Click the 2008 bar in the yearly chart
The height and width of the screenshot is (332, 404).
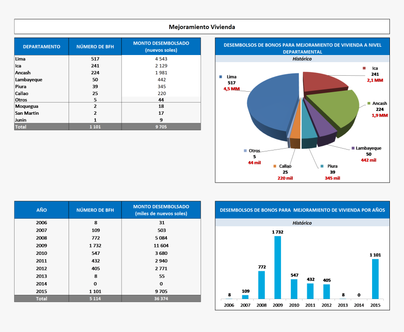262,285
